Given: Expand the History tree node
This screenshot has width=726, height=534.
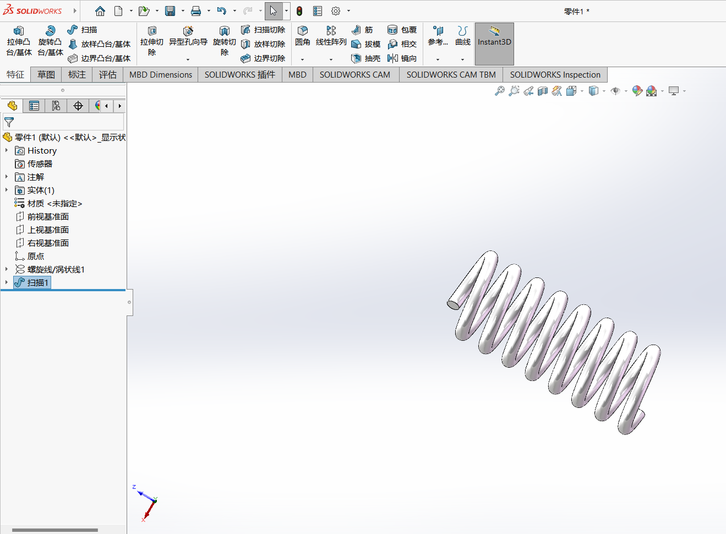Looking at the screenshot, I should [x=7, y=150].
